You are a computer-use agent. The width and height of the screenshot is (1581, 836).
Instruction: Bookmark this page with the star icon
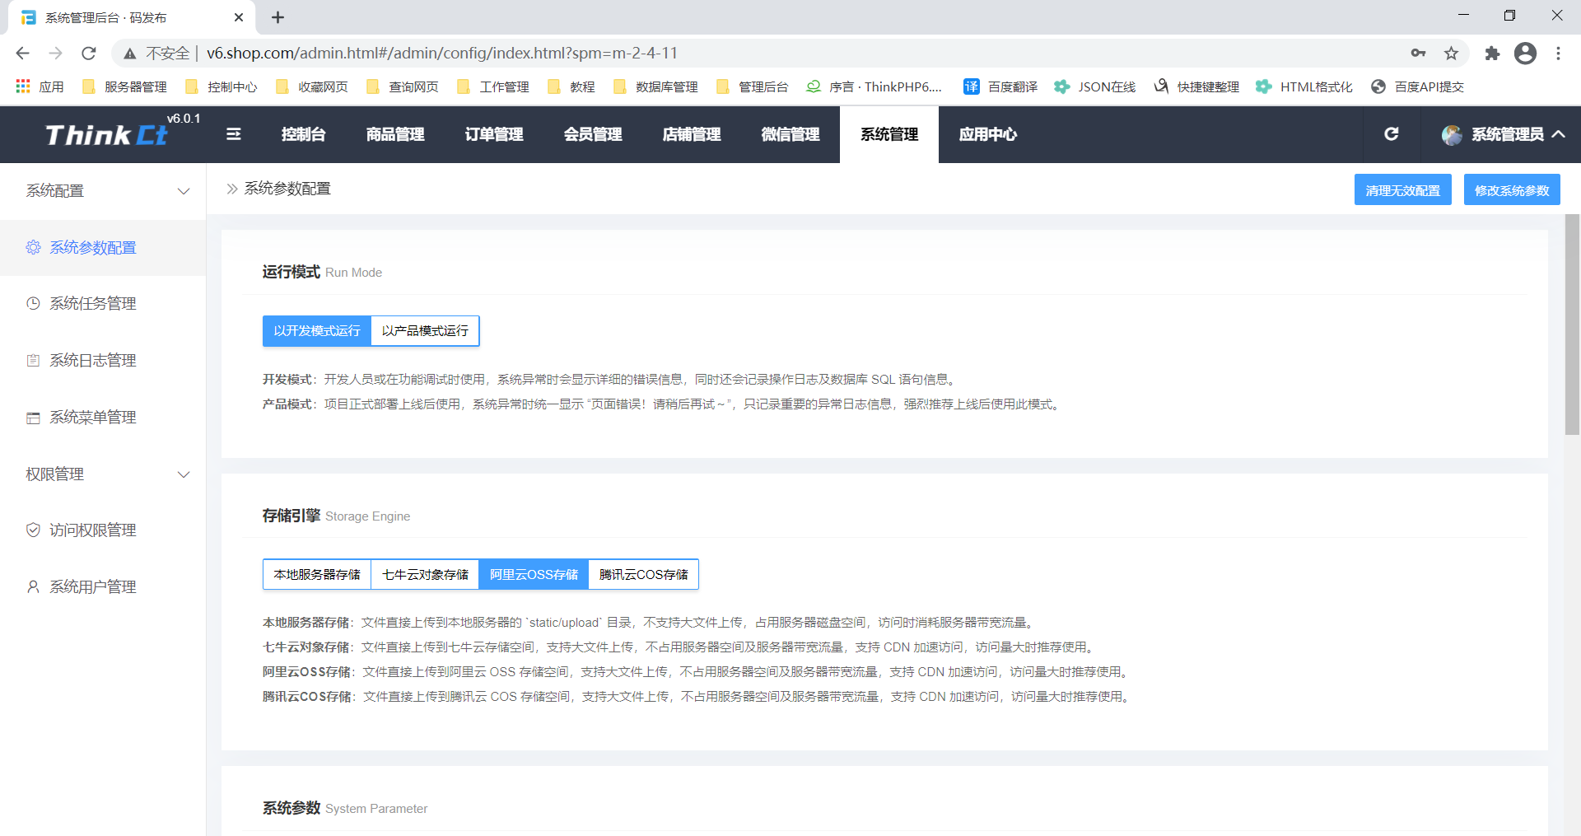1451,54
